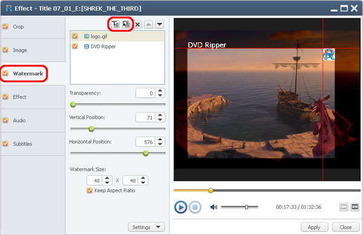Toggle the Image checkbox

coord(5,50)
